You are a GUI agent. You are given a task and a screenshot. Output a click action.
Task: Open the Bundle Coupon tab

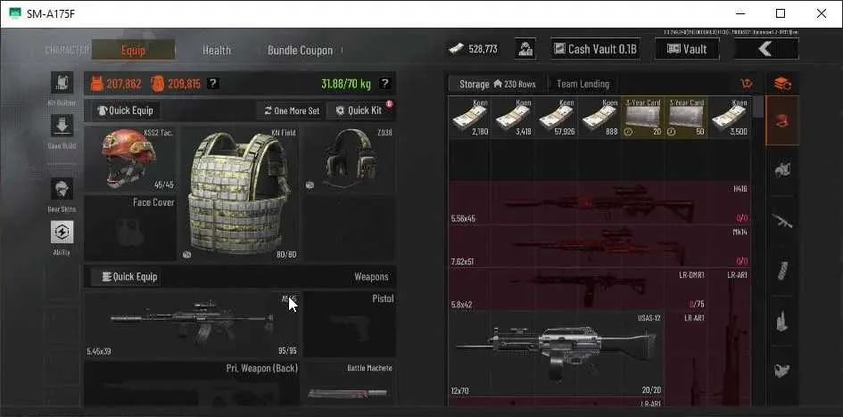pos(300,50)
